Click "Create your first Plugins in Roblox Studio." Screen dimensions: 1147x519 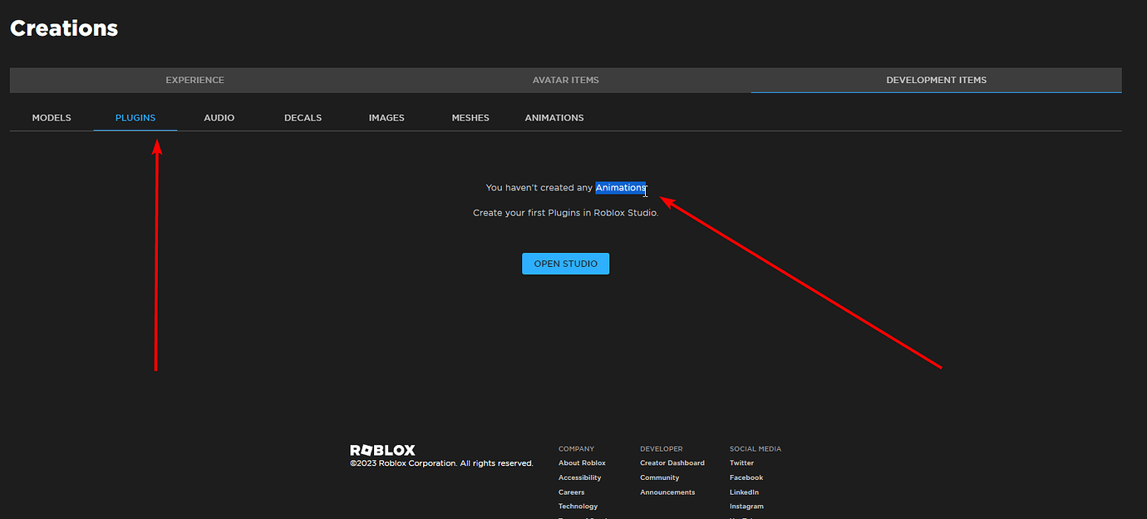click(x=566, y=213)
